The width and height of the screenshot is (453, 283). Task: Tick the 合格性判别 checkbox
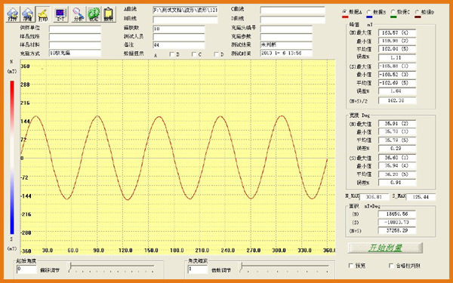391,266
